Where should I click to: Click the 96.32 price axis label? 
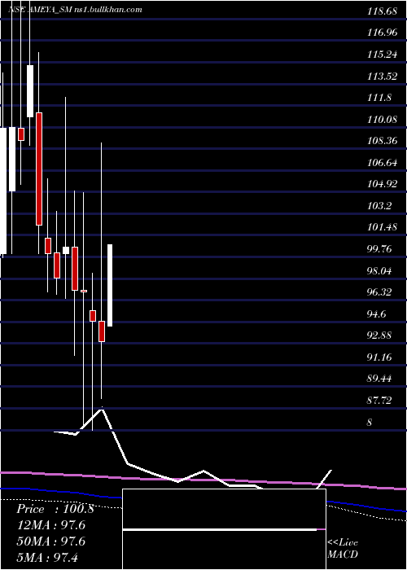(x=379, y=292)
